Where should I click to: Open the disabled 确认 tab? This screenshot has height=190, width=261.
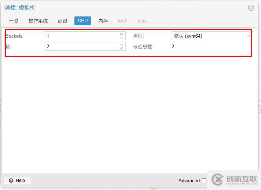(x=143, y=21)
